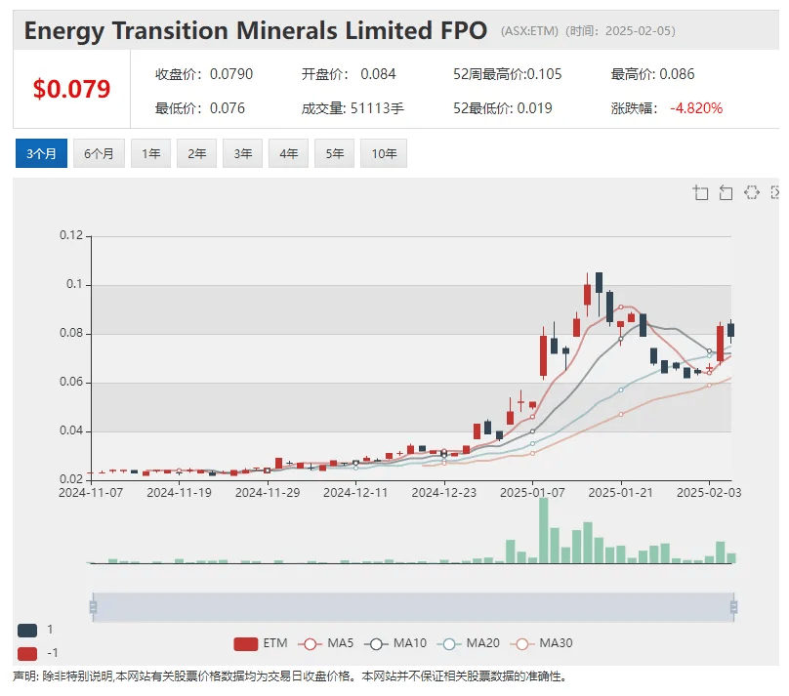Toggle the red '-1' visual map swatch
Image resolution: width=789 pixels, height=696 pixels.
coord(27,654)
